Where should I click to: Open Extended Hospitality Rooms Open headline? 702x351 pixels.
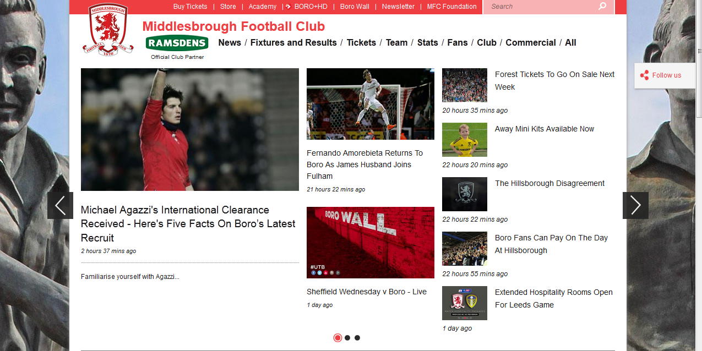tap(554, 298)
